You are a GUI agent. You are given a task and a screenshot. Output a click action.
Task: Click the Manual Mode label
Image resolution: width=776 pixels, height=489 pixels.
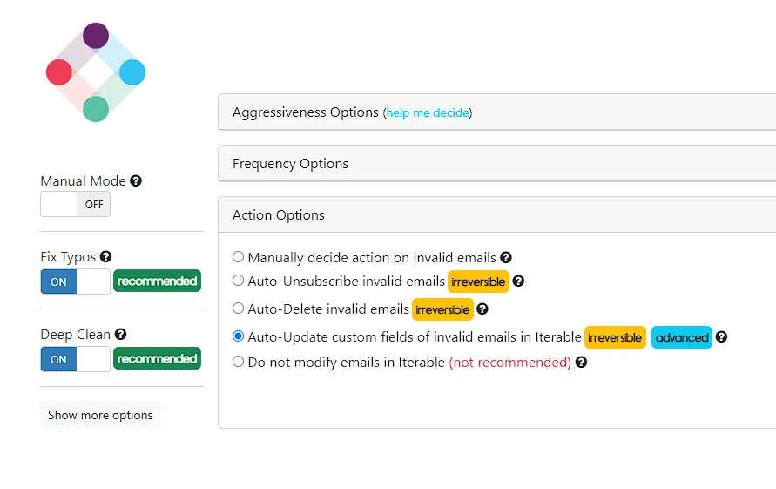point(83,181)
